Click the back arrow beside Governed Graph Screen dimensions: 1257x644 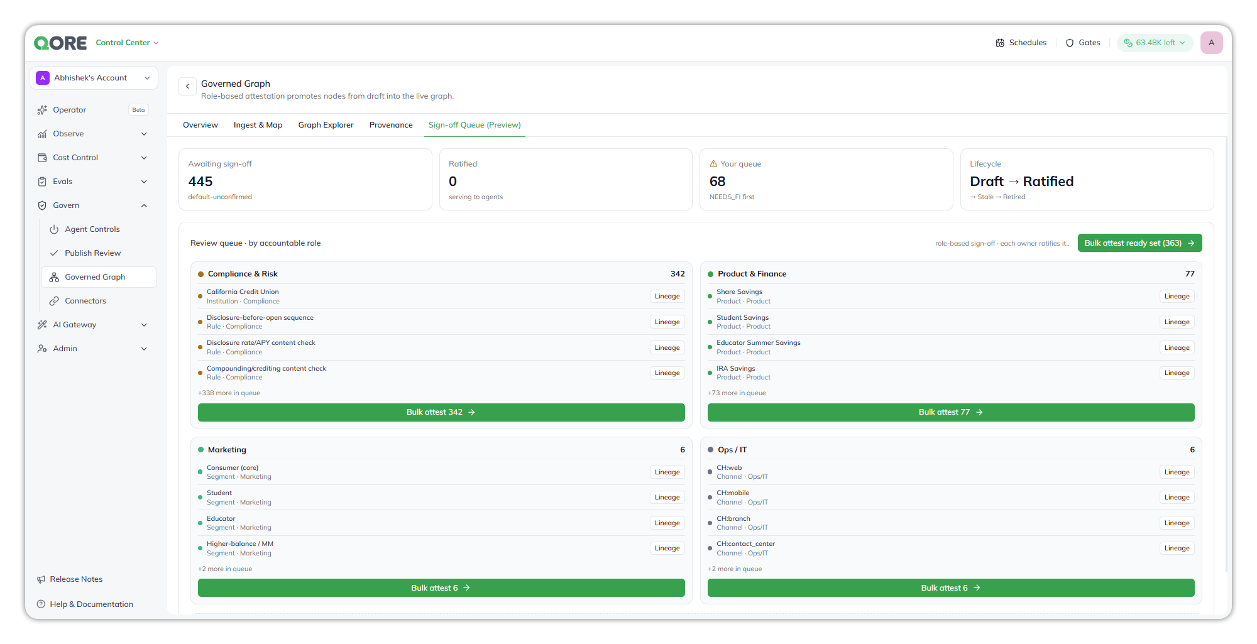187,86
